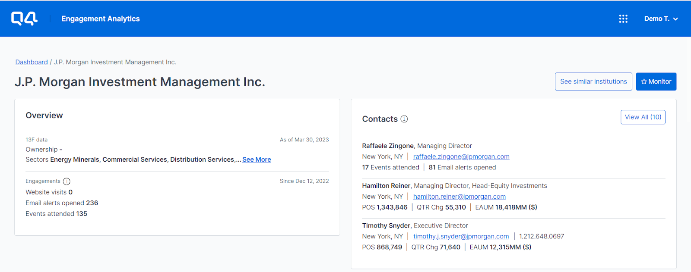
Task: Click the Email alerts opened 236 stat
Action: pos(62,203)
